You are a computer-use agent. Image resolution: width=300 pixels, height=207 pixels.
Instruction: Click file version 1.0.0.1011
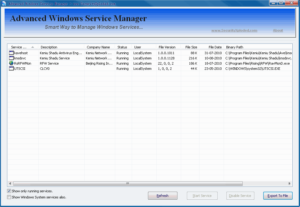pyautogui.click(x=166, y=53)
